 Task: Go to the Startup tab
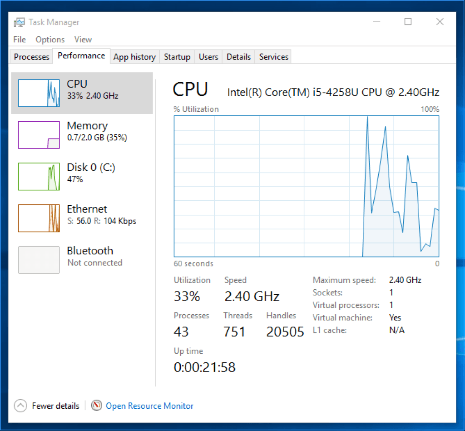pos(177,57)
